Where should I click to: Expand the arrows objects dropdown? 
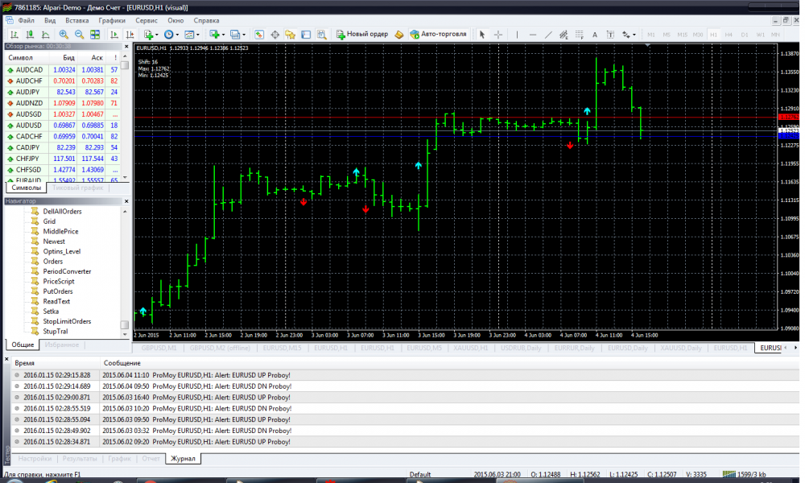point(629,35)
